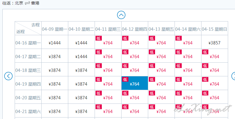
Task: Pick ¥764 fare departing 04-11 returning 04-21
Action: [x=108, y=111]
